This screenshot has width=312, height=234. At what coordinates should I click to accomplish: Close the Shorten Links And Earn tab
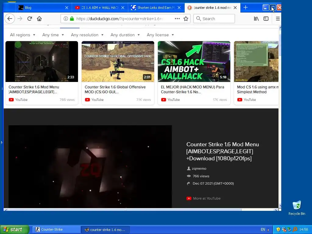click(x=179, y=8)
